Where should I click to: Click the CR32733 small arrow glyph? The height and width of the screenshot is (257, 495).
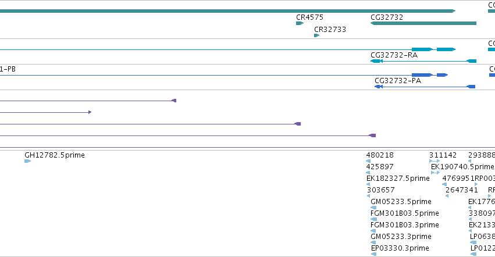pyautogui.click(x=316, y=35)
